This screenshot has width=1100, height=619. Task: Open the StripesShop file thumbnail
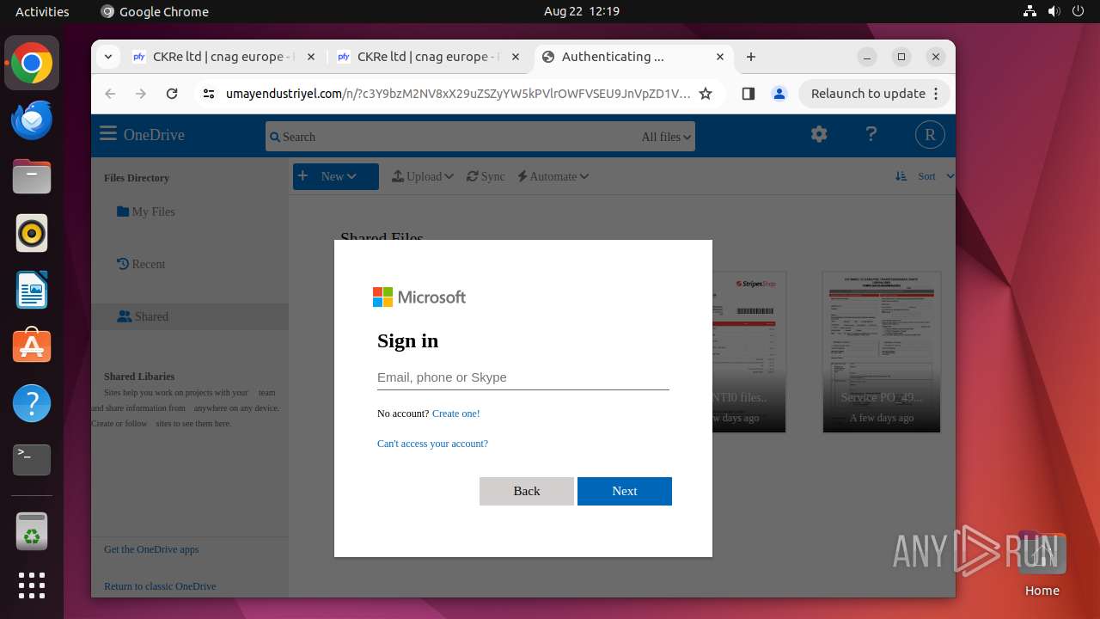click(x=749, y=352)
